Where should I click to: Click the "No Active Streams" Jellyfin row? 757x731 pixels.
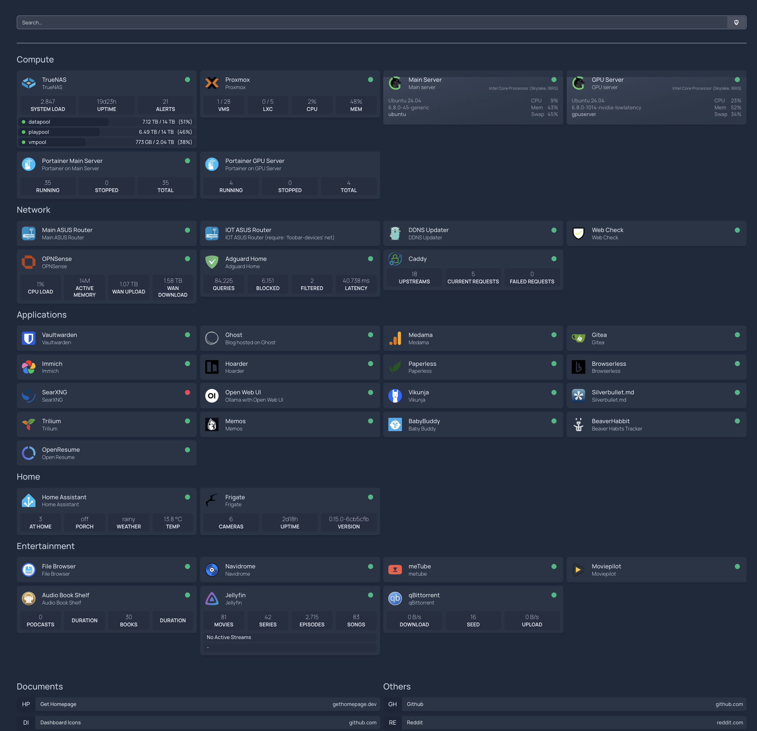point(290,637)
